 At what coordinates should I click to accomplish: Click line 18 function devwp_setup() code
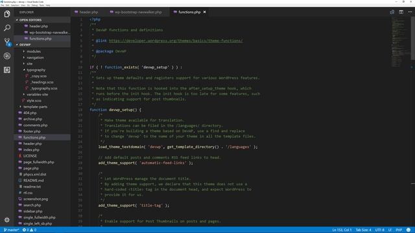(x=115, y=109)
